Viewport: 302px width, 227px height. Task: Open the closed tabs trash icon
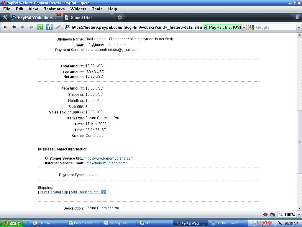point(298,17)
